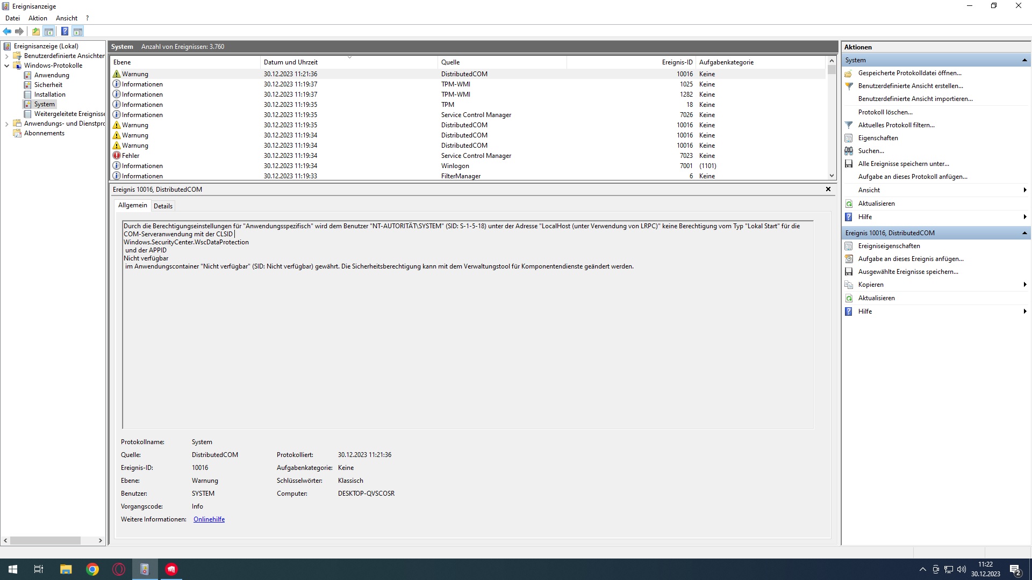Close the event 10016 preview pane
This screenshot has height=580, width=1032.
click(x=828, y=189)
